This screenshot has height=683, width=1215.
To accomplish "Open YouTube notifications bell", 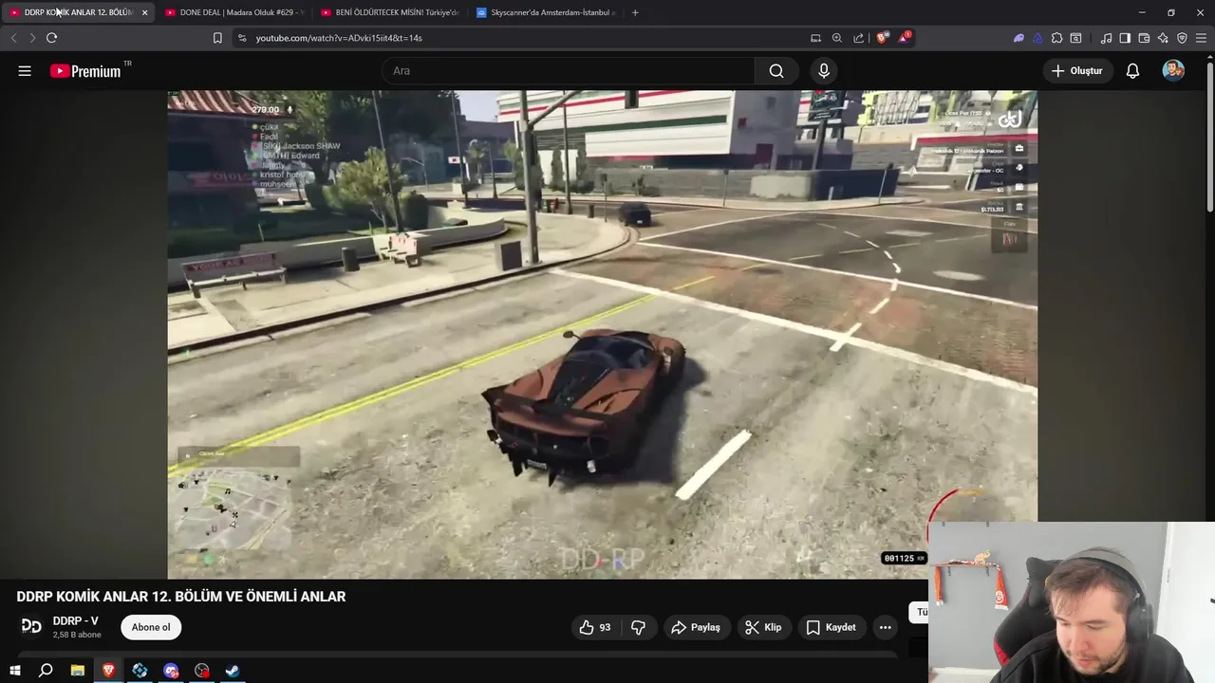I will point(1132,71).
